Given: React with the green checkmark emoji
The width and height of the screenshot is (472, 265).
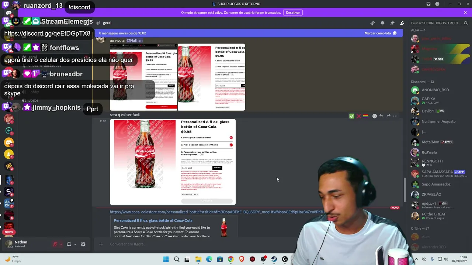Looking at the screenshot, I should pyautogui.click(x=352, y=116).
